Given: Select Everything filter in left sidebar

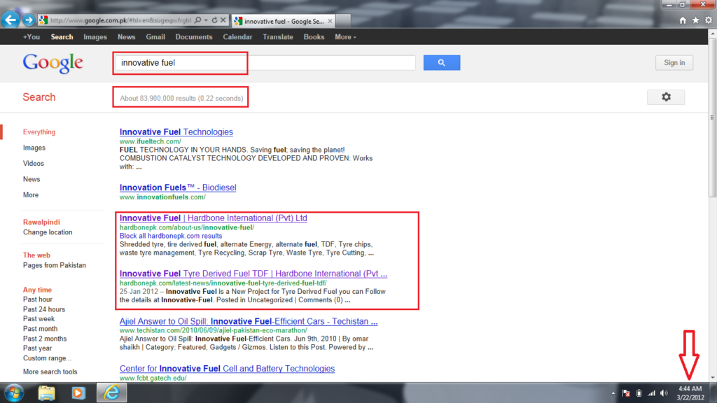Looking at the screenshot, I should tap(39, 132).
